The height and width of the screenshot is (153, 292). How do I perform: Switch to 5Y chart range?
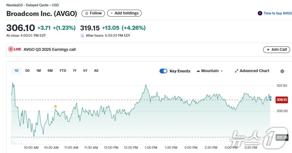coord(85,71)
